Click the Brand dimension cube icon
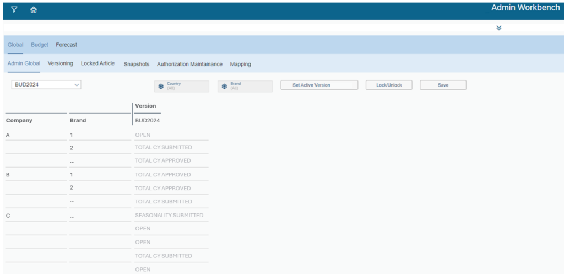The width and height of the screenshot is (564, 274). coord(224,86)
